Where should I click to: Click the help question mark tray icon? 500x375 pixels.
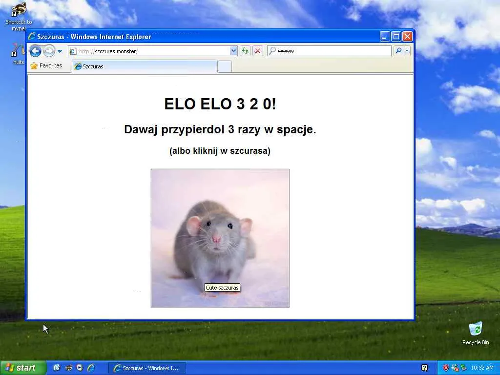[x=425, y=368]
